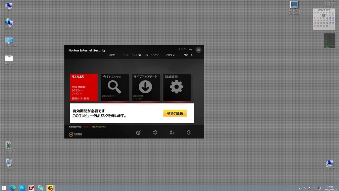
Task: Open the 設定 menu
Action: [x=112, y=55]
